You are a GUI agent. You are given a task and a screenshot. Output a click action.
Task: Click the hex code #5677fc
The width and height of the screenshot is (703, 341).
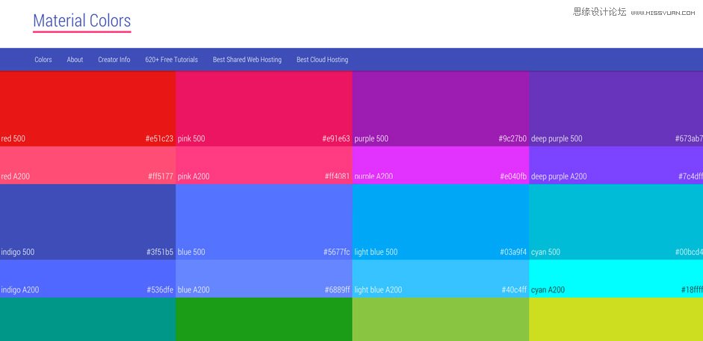pyautogui.click(x=337, y=252)
